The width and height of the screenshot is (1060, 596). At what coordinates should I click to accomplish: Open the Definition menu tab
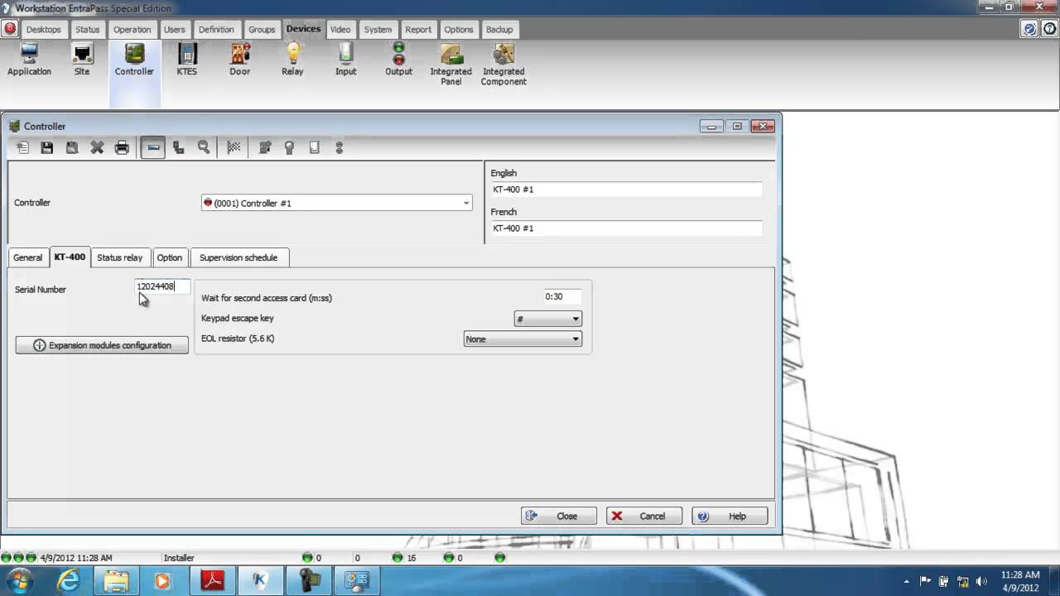216,29
